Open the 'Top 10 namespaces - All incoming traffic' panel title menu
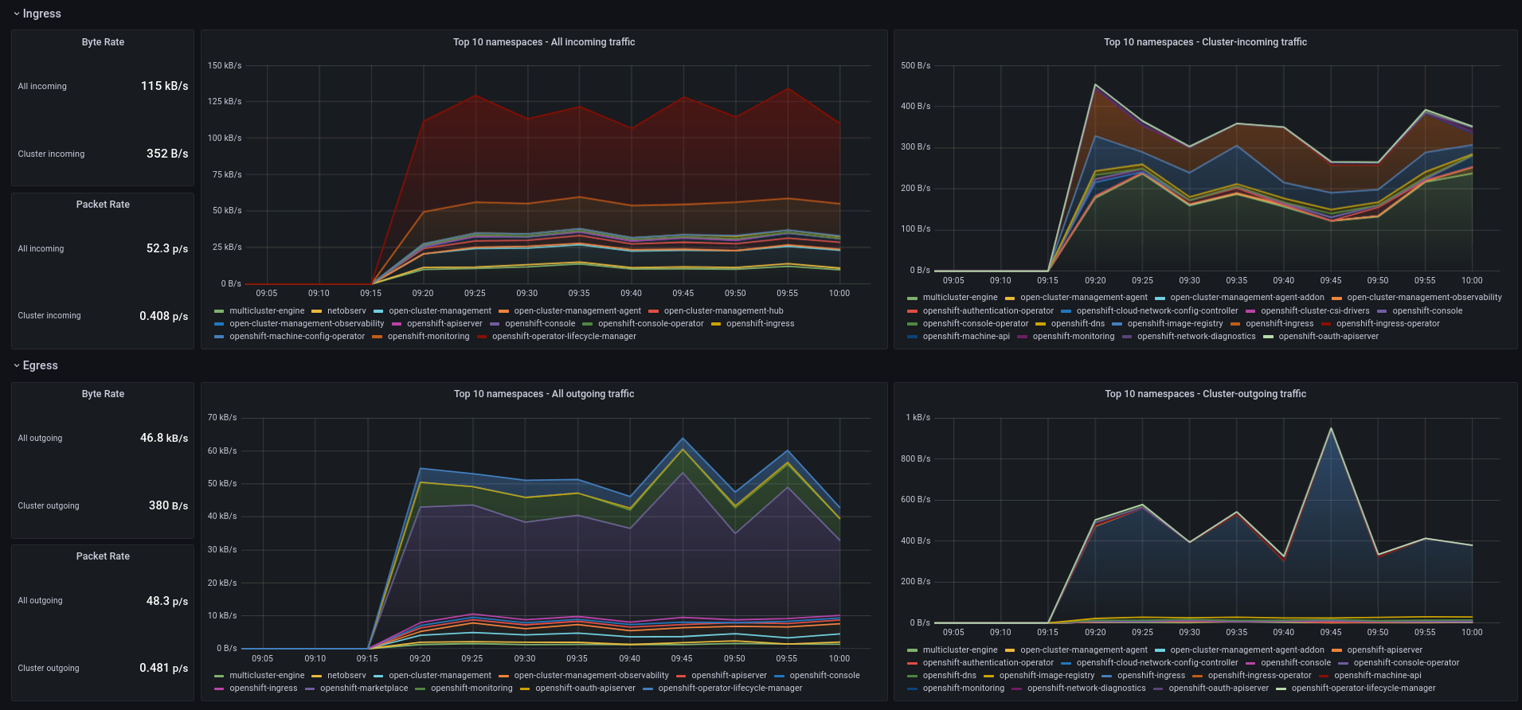 pos(544,42)
